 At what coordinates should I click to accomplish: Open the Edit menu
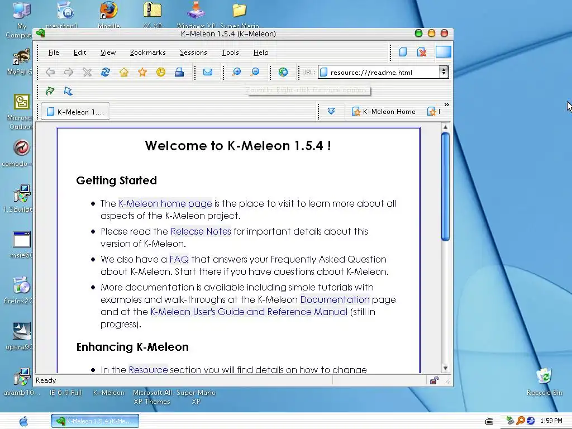point(80,53)
